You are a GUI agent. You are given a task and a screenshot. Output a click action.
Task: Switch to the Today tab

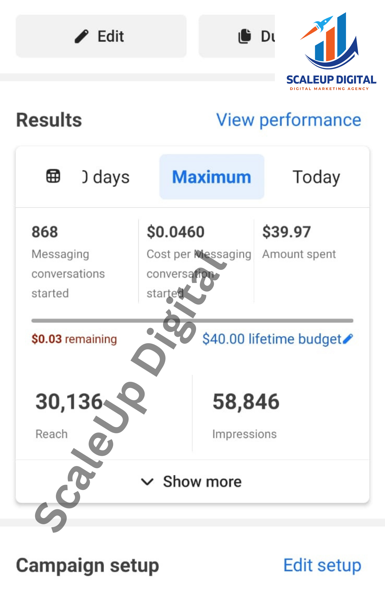316,177
